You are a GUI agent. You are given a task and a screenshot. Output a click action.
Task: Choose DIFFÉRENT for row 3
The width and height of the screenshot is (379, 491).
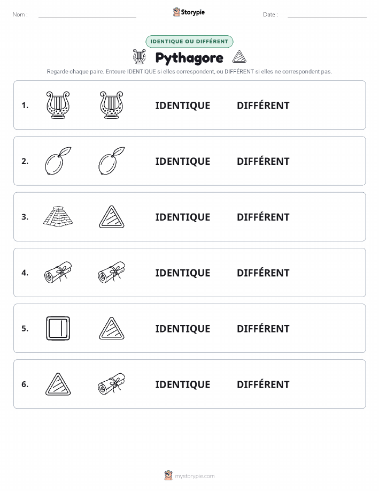[x=263, y=217]
